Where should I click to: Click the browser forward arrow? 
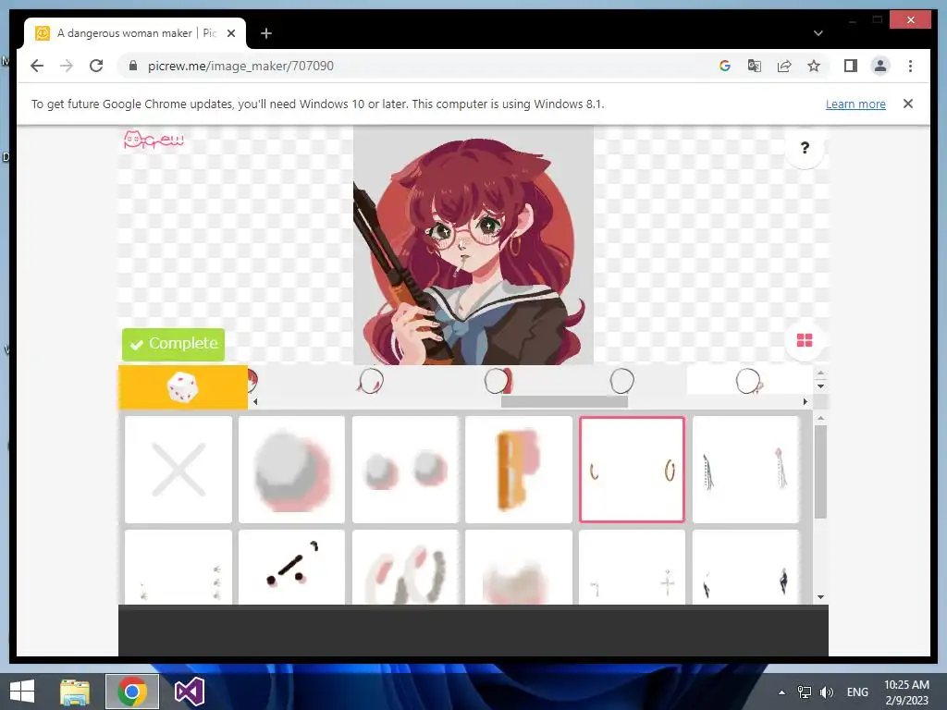pyautogui.click(x=67, y=66)
